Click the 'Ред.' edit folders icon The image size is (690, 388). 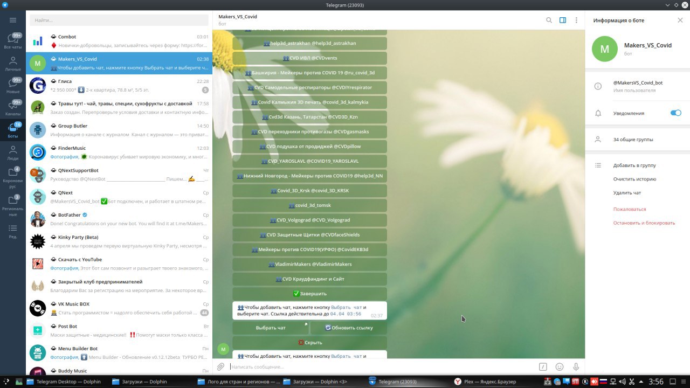pyautogui.click(x=13, y=231)
